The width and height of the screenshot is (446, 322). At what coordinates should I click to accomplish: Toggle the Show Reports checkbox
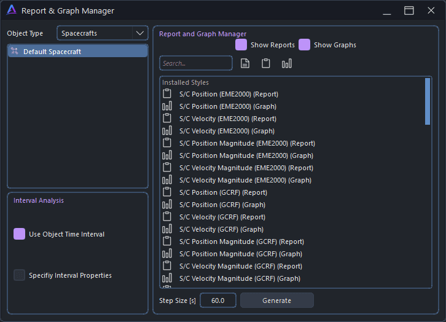click(241, 45)
